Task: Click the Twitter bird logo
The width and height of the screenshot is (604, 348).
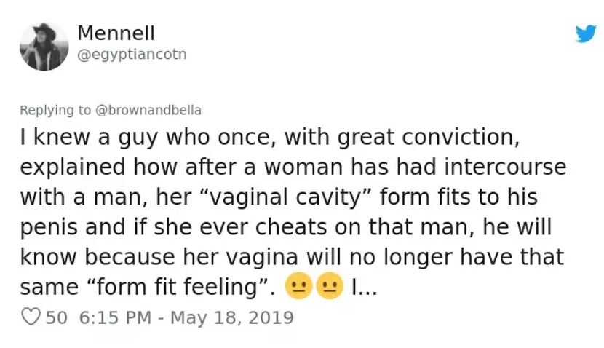Action: pyautogui.click(x=586, y=34)
